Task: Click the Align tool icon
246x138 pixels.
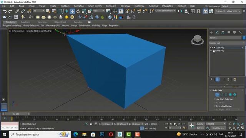Action: pyautogui.click(x=186, y=11)
